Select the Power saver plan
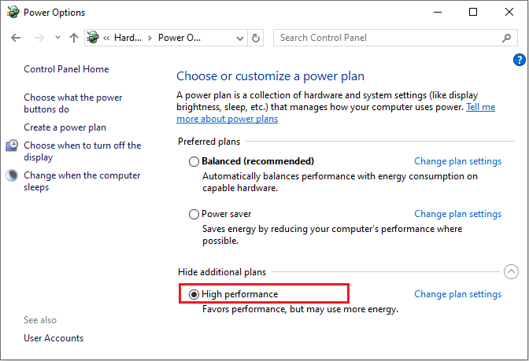Image resolution: width=529 pixels, height=361 pixels. [x=194, y=214]
